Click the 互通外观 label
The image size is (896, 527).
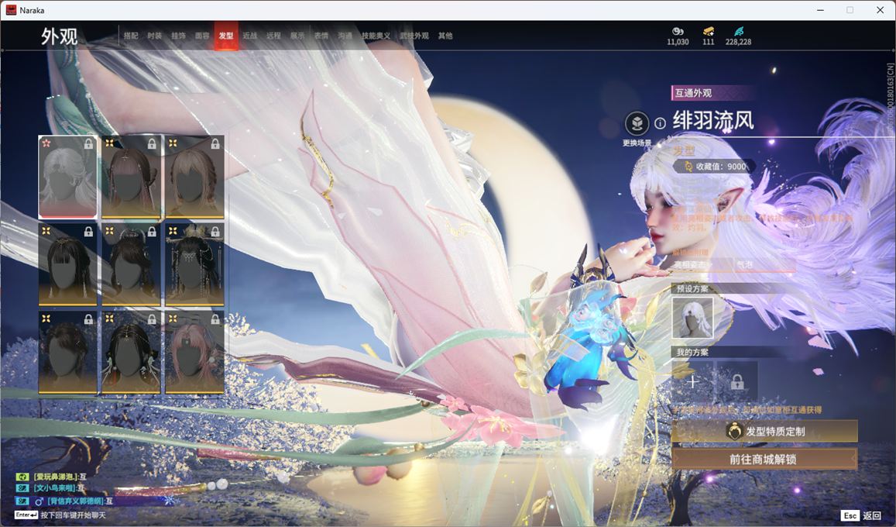point(693,92)
